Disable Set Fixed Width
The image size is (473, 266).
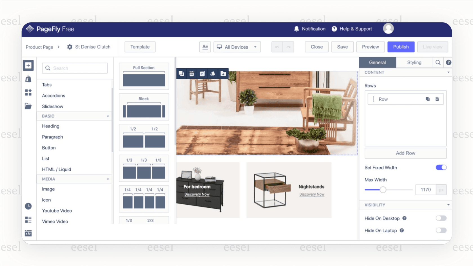coord(441,167)
